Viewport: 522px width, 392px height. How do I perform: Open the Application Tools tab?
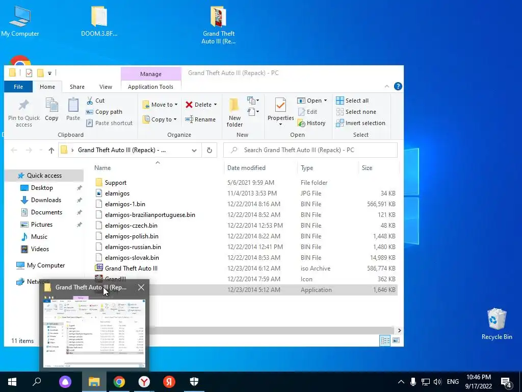(x=150, y=87)
